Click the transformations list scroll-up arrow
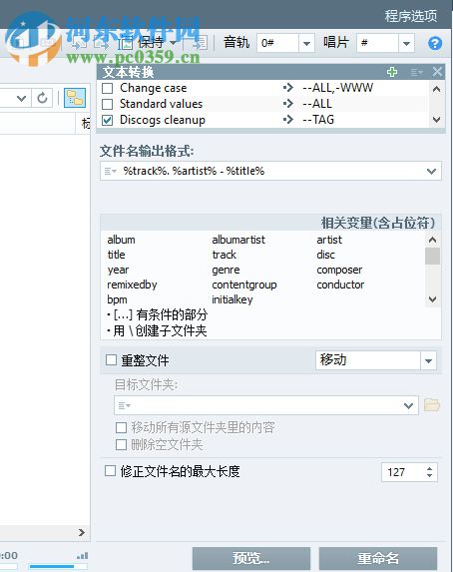Viewport: 453px width, 572px height. click(x=436, y=89)
